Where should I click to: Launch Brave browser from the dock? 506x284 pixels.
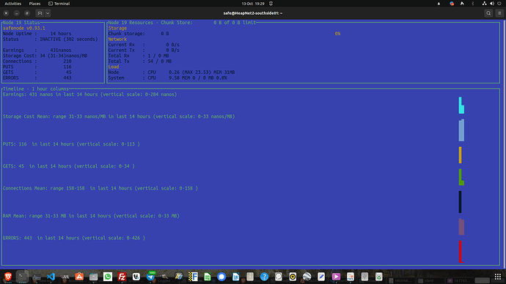point(8,277)
